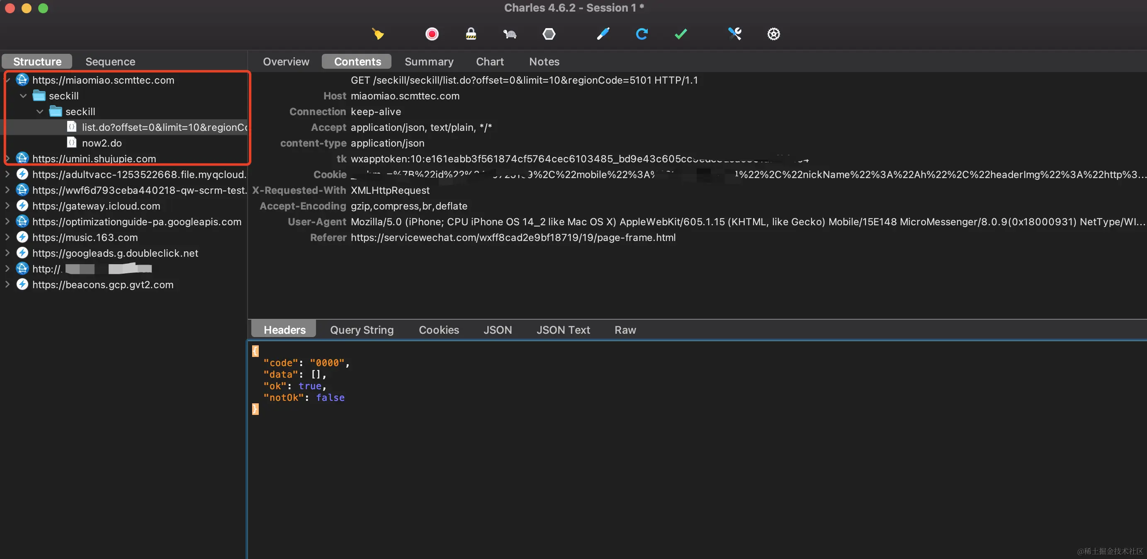The height and width of the screenshot is (559, 1147).
Task: Click the Raw response tab
Action: [x=625, y=330]
